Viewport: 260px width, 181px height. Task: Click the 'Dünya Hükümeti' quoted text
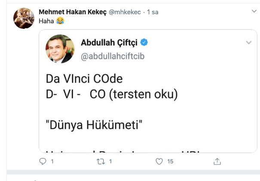pos(94,125)
